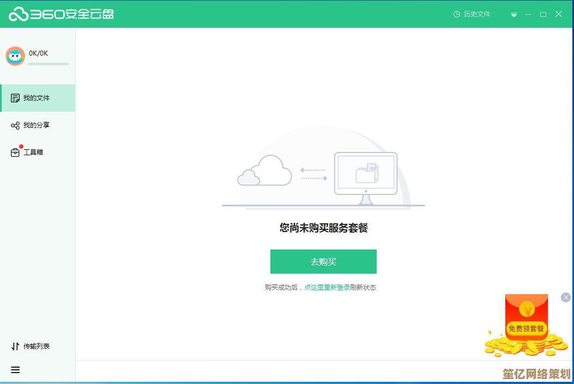Click the cloud and computer sync illustration
The width and height of the screenshot is (574, 384).
(x=323, y=174)
